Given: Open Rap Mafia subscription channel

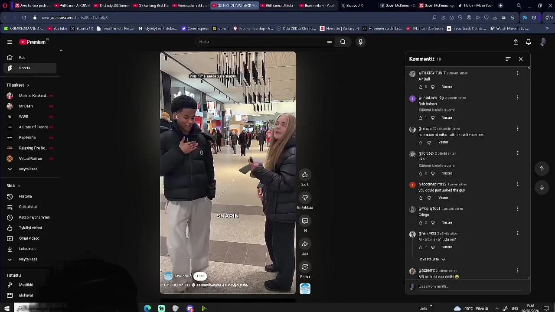Looking at the screenshot, I should tap(27, 138).
